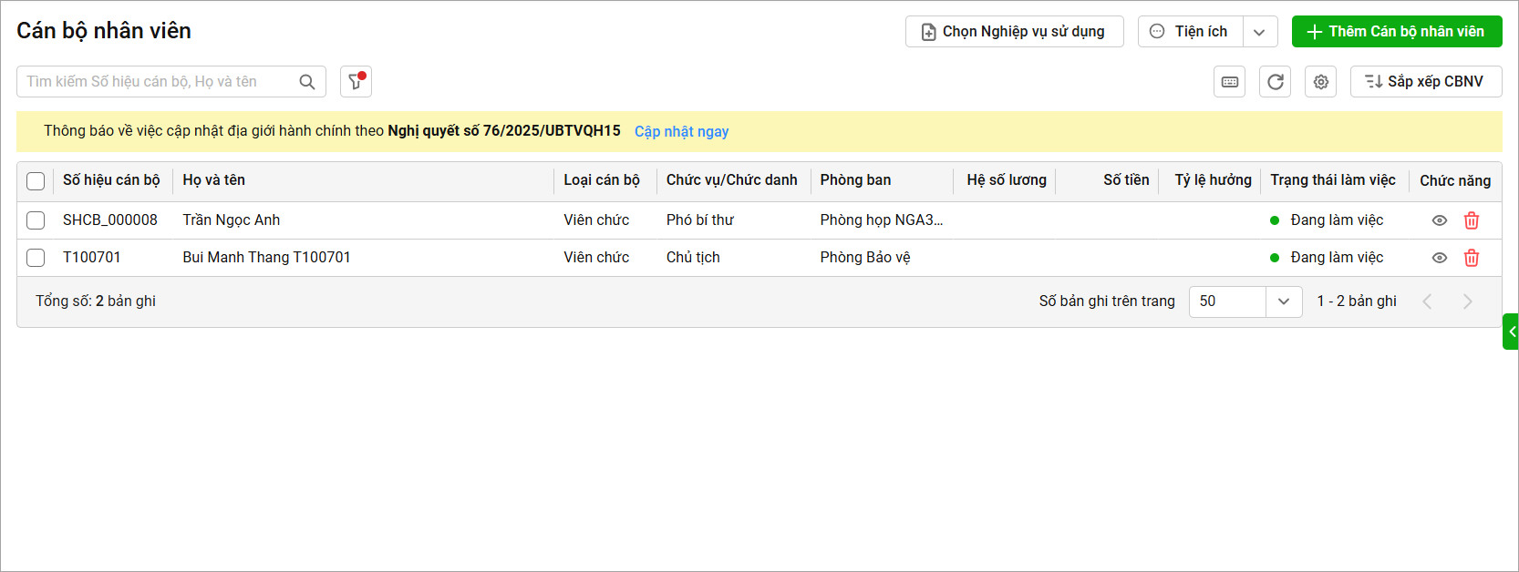This screenshot has height=572, width=1519.
Task: Check the T100701 row checkbox
Action: (x=36, y=258)
